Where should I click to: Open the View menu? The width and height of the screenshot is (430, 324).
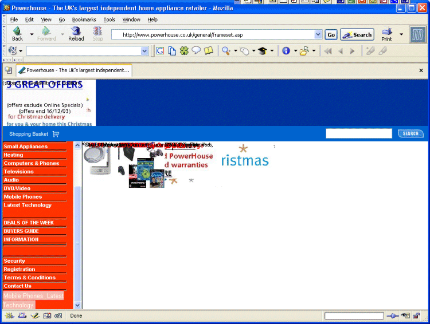[46, 19]
